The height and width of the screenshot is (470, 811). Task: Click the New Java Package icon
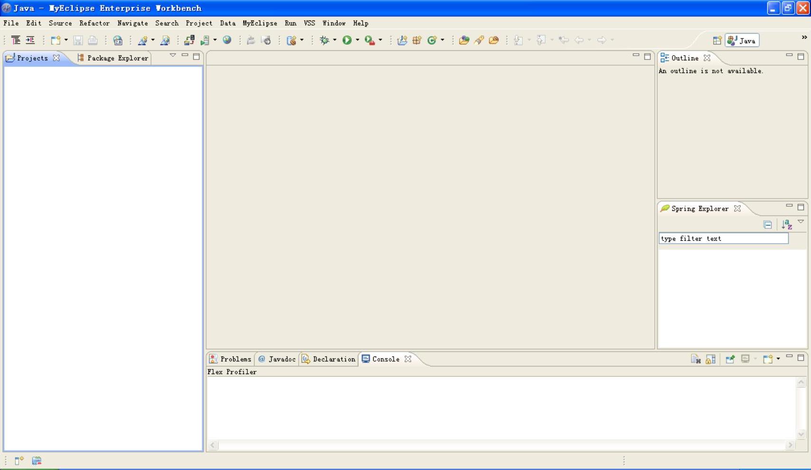point(417,40)
